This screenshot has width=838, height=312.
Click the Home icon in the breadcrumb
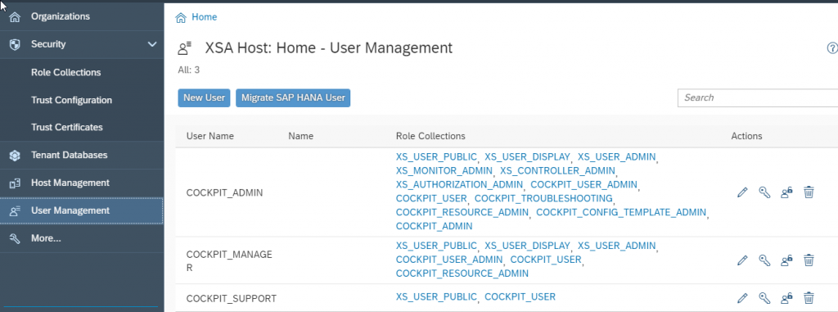181,17
